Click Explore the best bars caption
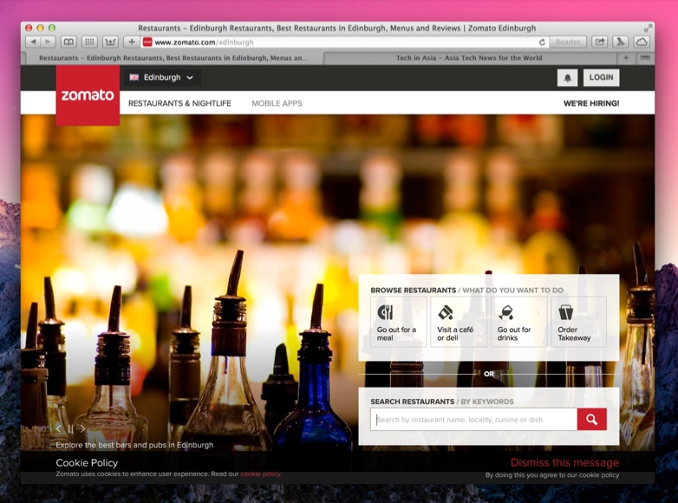The width and height of the screenshot is (678, 503). (x=134, y=445)
